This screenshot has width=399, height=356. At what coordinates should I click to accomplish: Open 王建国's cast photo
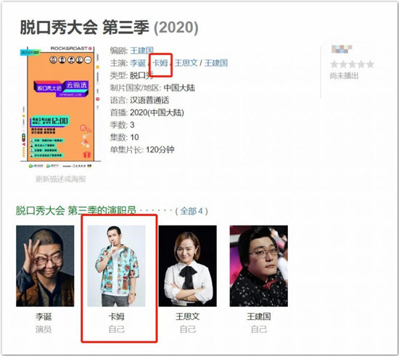point(259,265)
